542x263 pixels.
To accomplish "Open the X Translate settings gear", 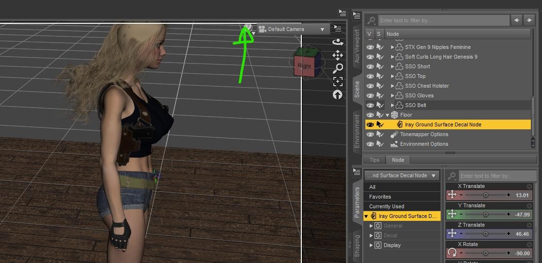I will pos(529,186).
